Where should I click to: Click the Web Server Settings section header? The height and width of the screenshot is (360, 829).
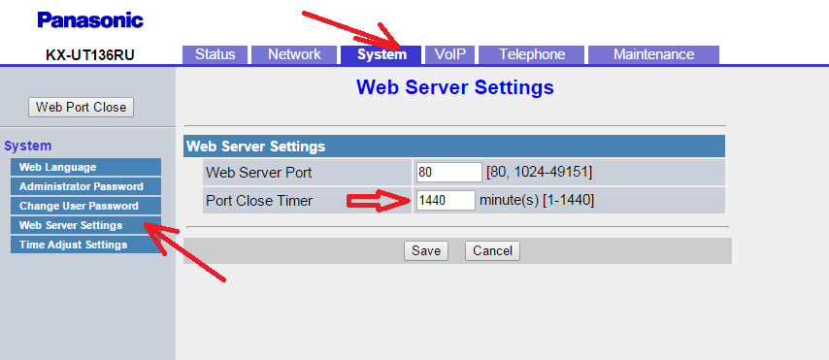click(x=454, y=147)
